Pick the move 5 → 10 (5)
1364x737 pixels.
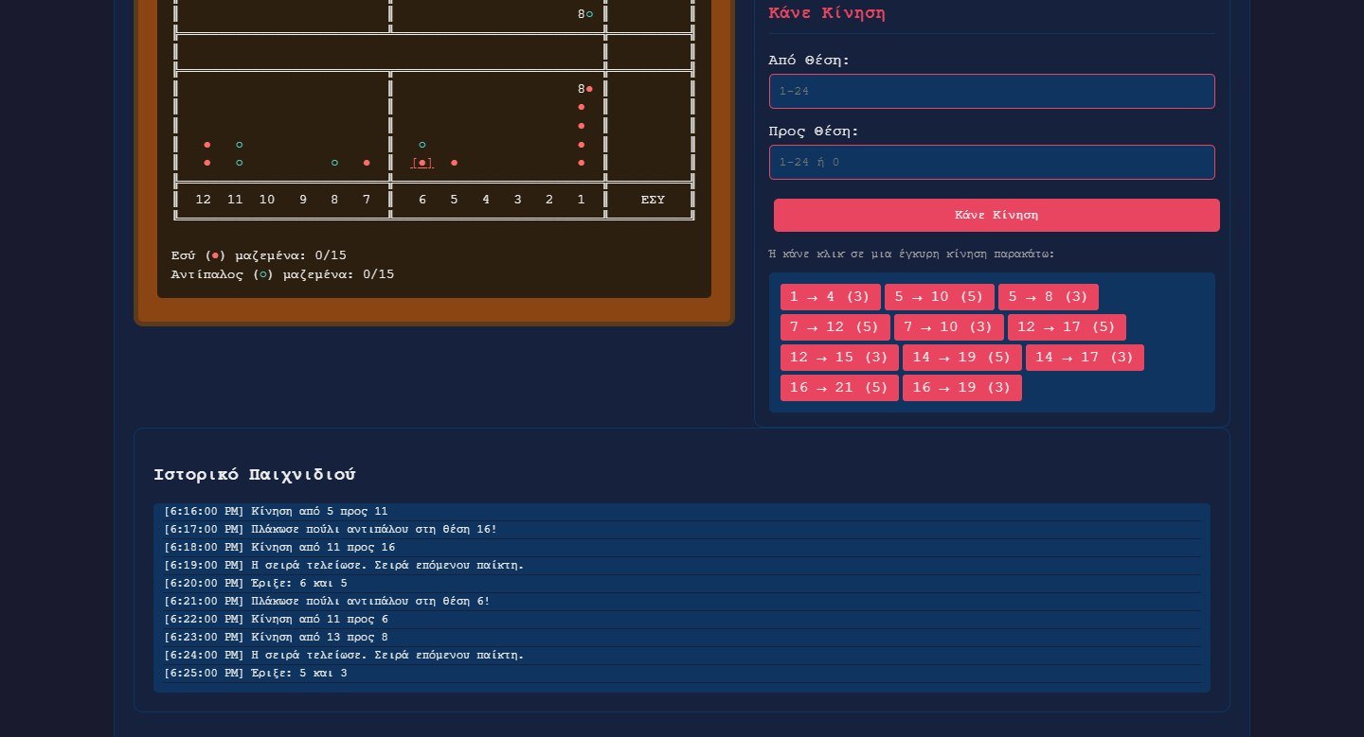(x=940, y=297)
